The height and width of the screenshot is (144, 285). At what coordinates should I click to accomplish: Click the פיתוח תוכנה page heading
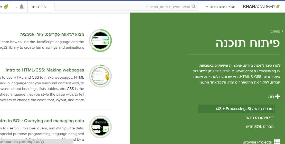248,43
